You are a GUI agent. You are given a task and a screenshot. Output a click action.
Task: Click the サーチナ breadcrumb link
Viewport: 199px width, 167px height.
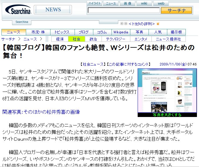point(8,39)
